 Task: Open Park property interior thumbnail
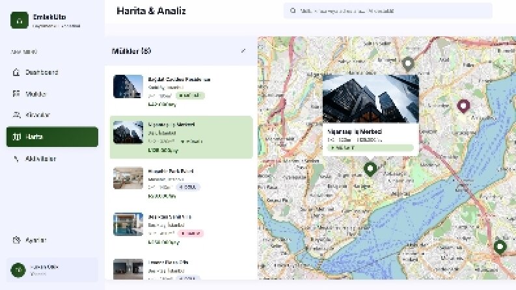point(128,178)
